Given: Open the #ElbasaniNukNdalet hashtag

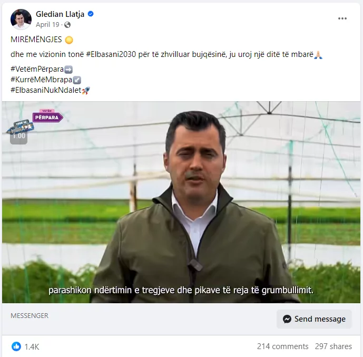Looking at the screenshot, I should [46, 90].
